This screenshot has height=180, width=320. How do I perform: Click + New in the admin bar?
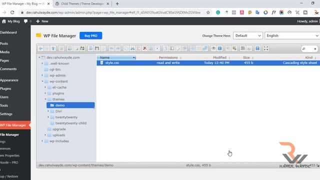point(42,21)
